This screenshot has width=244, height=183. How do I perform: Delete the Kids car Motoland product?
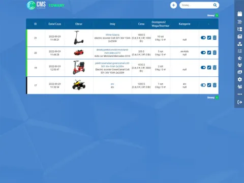[x=215, y=52]
